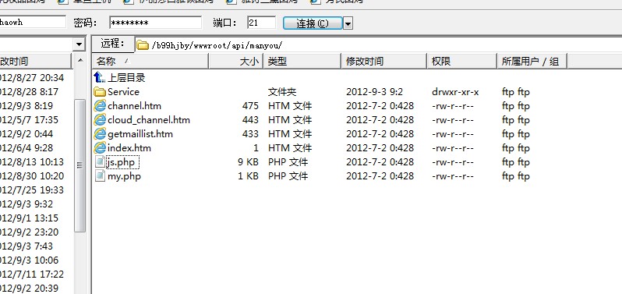Click the local row dated 8/13 10:13
The image size is (622, 294).
coord(32,162)
